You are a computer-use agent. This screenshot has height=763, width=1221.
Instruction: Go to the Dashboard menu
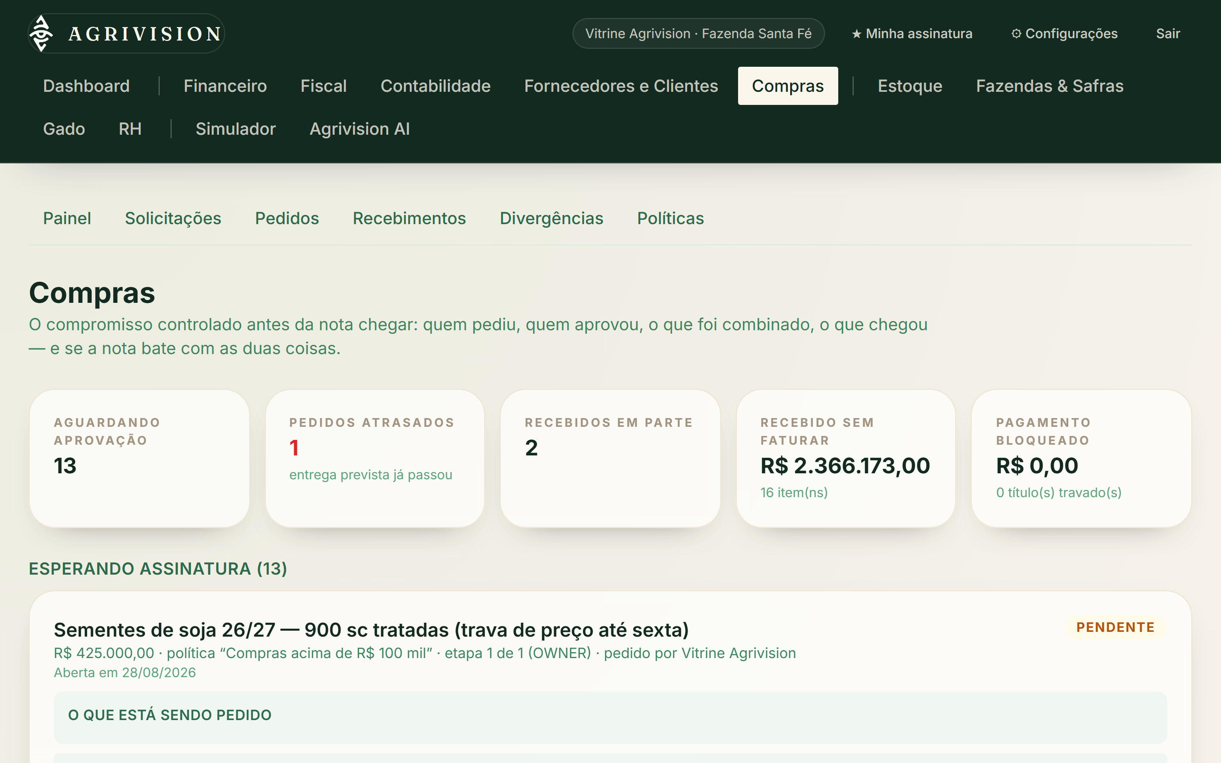tap(86, 86)
